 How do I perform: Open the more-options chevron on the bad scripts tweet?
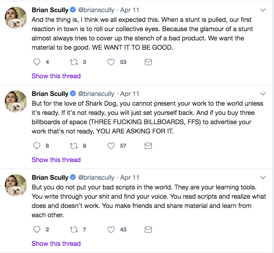point(263,178)
